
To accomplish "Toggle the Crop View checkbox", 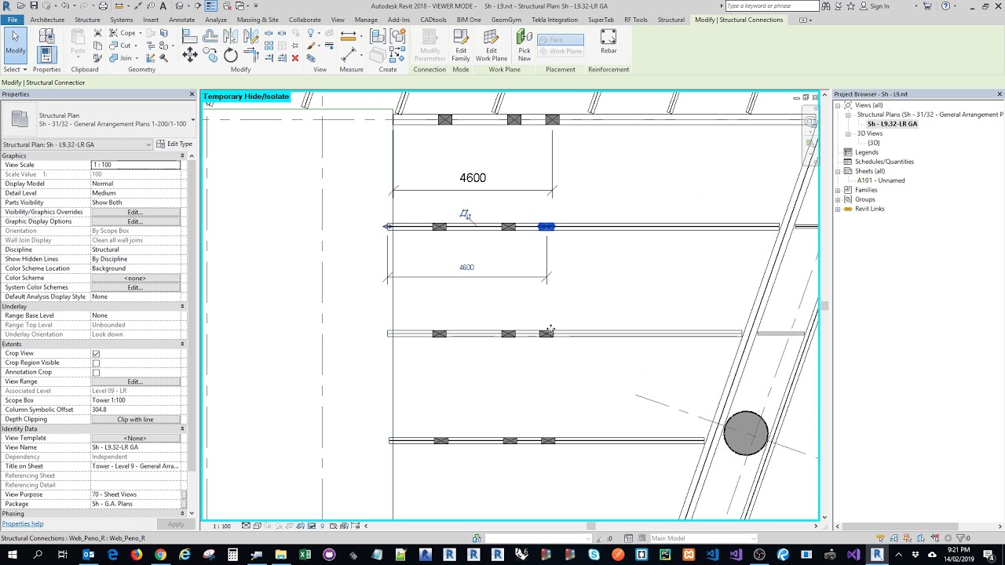I will [x=96, y=354].
